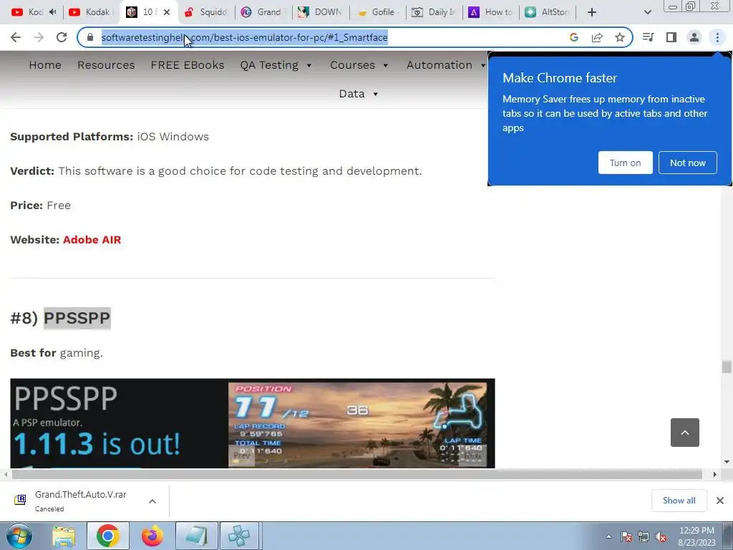Click the PPSSPP banner image

(253, 423)
